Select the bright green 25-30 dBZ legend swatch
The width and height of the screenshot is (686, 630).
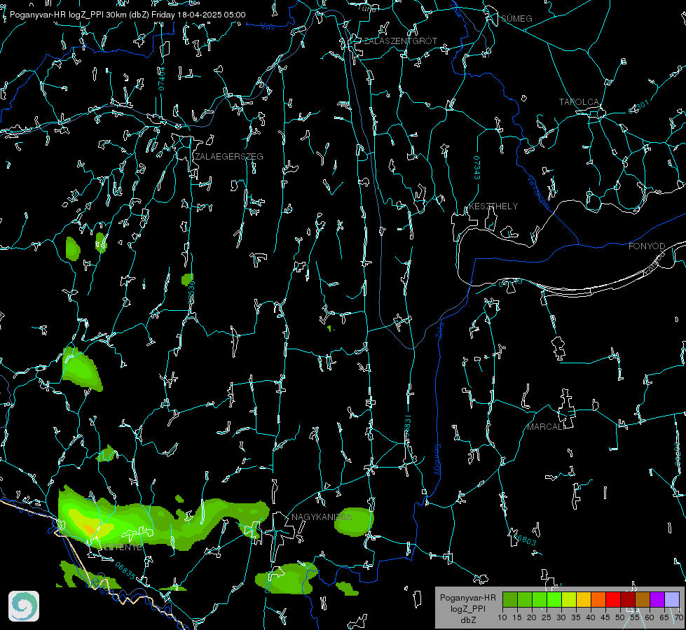coord(554,600)
